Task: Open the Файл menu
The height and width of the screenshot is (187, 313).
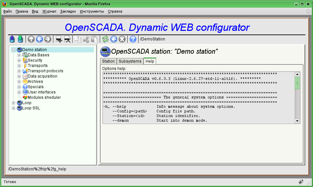Action: (7, 11)
